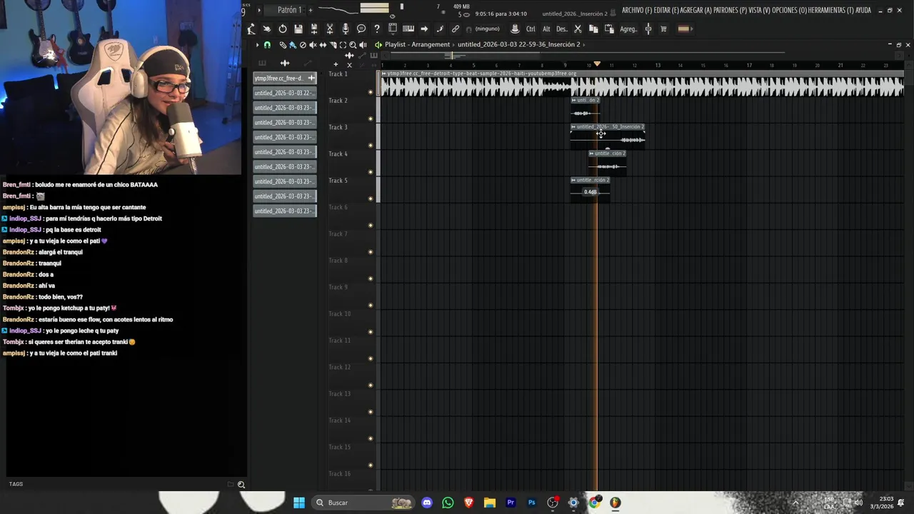Open clip menu of Track 3 audio clip
Image resolution: width=914 pixels, height=514 pixels.
click(573, 127)
